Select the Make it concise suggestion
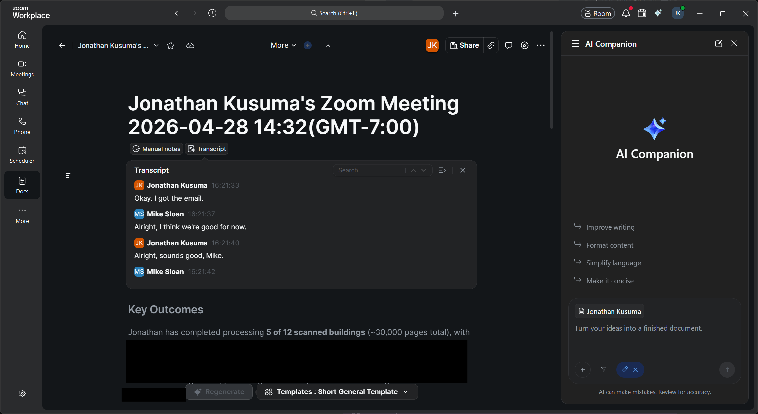The height and width of the screenshot is (414, 758). [x=604, y=281]
